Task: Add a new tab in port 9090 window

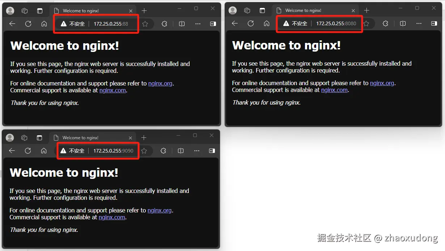Action: [x=144, y=138]
